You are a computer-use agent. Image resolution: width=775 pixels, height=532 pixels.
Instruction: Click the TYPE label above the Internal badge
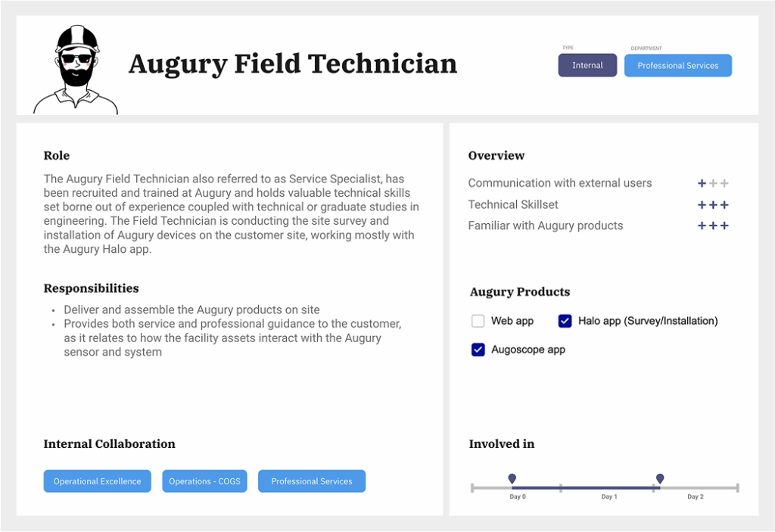(x=568, y=48)
